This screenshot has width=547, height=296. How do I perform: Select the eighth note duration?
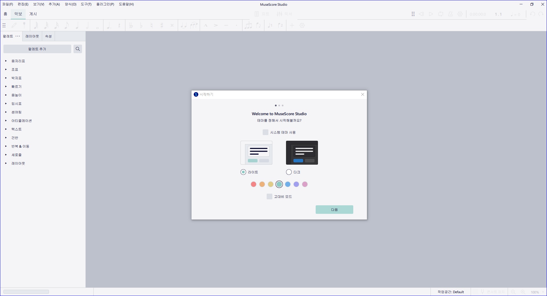point(67,25)
